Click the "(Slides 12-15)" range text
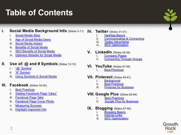Viewport: 181px width, 135px height. 67,64
